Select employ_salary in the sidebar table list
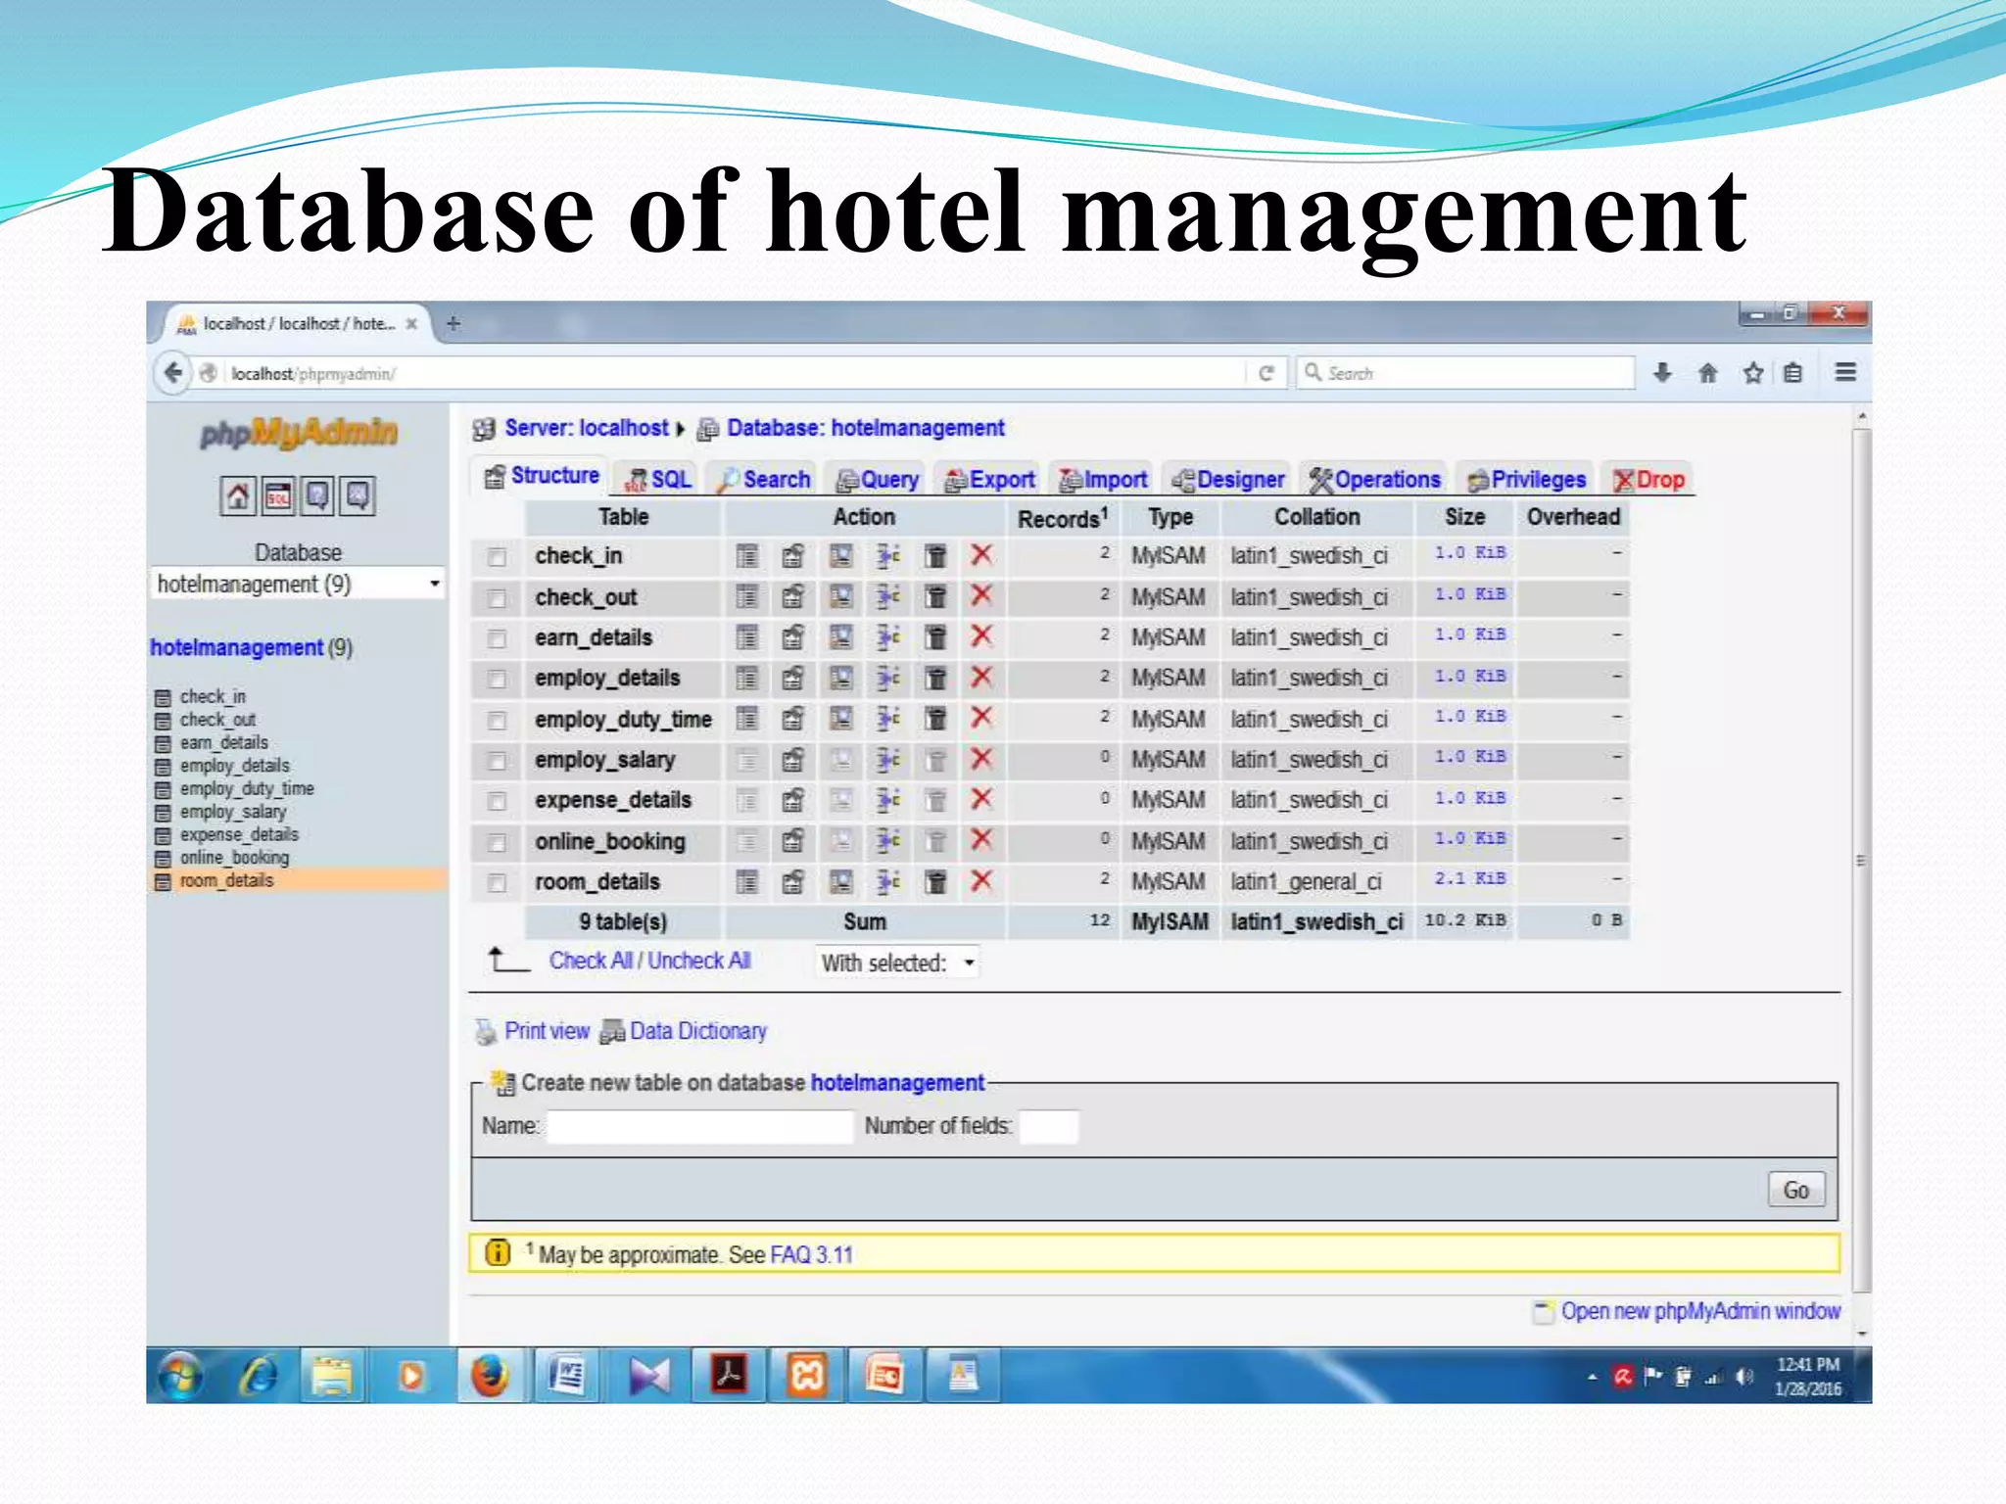The width and height of the screenshot is (2006, 1504). (232, 812)
